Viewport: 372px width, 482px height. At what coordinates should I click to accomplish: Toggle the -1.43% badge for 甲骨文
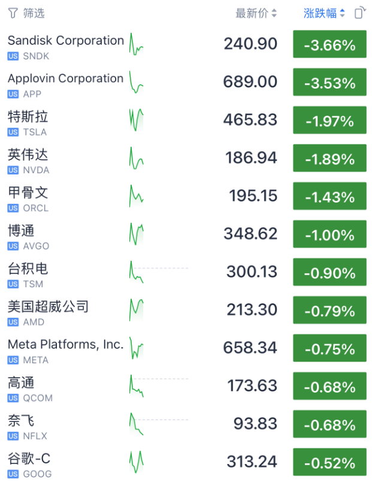point(329,196)
